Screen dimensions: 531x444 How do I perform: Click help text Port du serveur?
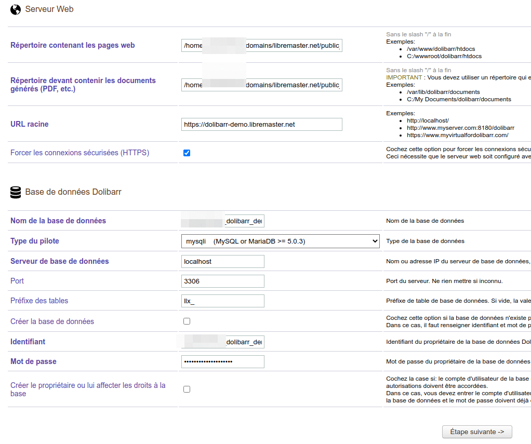tap(444, 281)
